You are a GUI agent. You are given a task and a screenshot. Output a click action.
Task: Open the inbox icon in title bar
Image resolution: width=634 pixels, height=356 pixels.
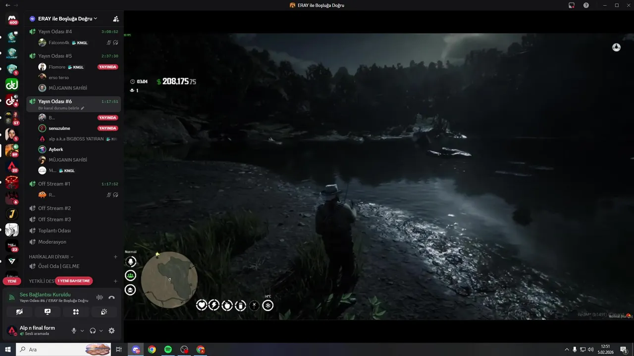tap(571, 5)
